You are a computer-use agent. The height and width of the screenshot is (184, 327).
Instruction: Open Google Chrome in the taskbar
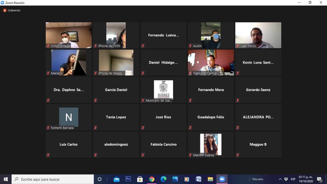152,179
